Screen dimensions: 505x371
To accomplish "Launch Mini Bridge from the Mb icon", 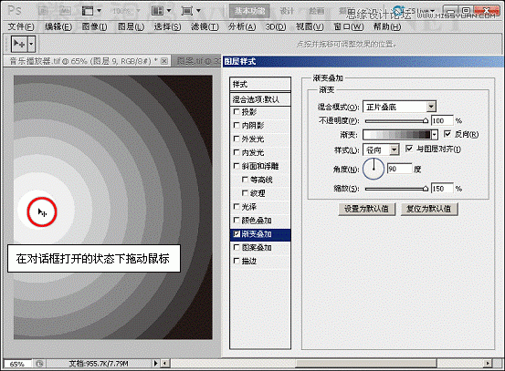I will coord(64,11).
